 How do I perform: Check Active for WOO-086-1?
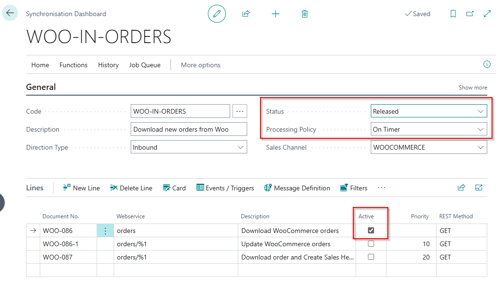371,244
